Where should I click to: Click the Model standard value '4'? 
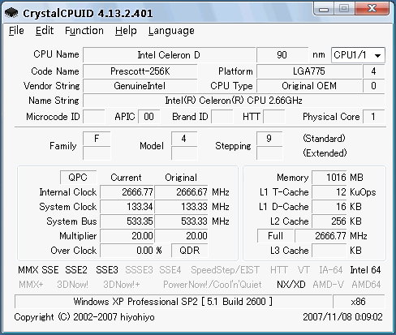(x=184, y=139)
